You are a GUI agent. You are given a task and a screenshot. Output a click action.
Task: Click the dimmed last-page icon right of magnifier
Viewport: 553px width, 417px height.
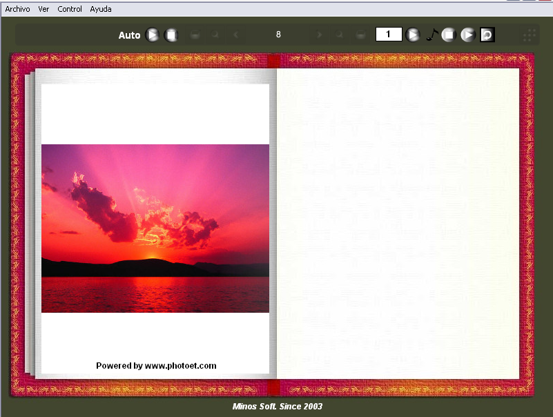pyautogui.click(x=360, y=35)
